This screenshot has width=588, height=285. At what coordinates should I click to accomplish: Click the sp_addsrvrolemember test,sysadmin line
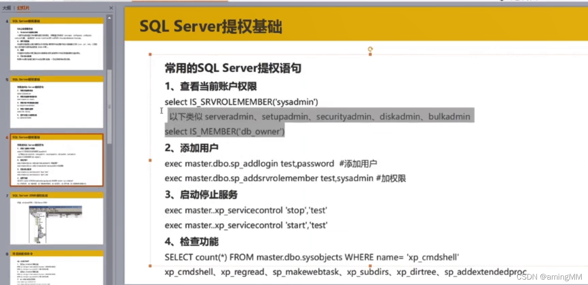tap(285, 179)
